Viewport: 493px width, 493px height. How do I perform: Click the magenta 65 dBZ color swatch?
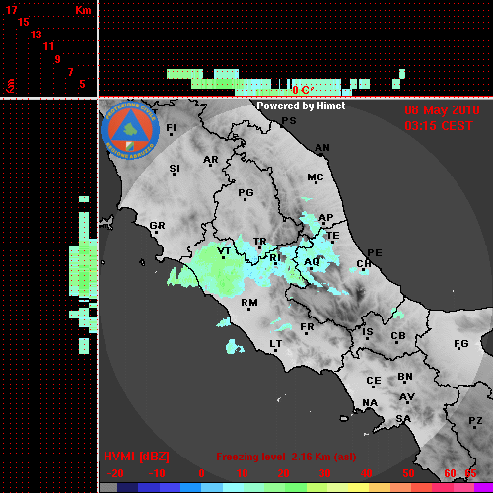pyautogui.click(x=482, y=487)
